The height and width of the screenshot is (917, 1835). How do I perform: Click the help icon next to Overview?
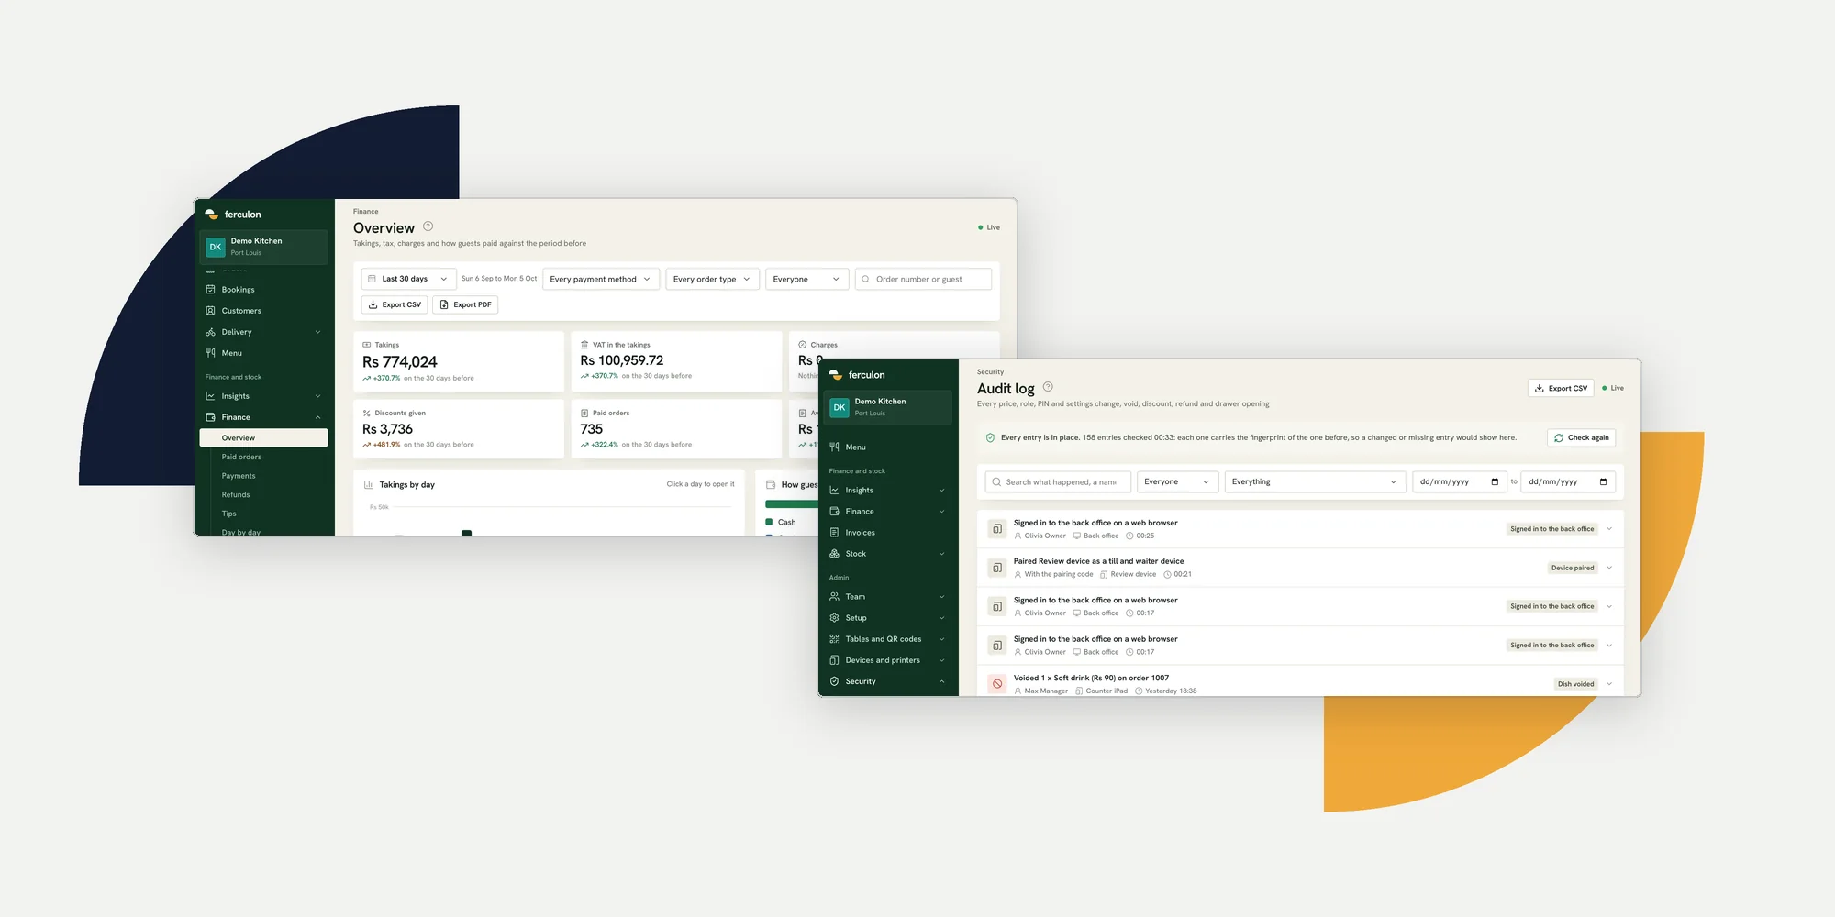(x=428, y=226)
